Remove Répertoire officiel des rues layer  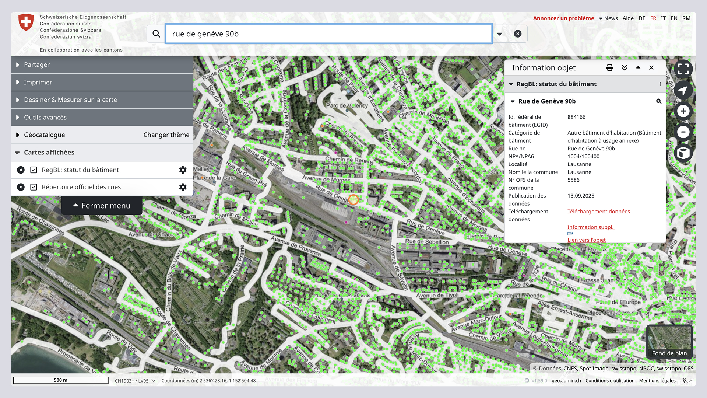coord(21,187)
